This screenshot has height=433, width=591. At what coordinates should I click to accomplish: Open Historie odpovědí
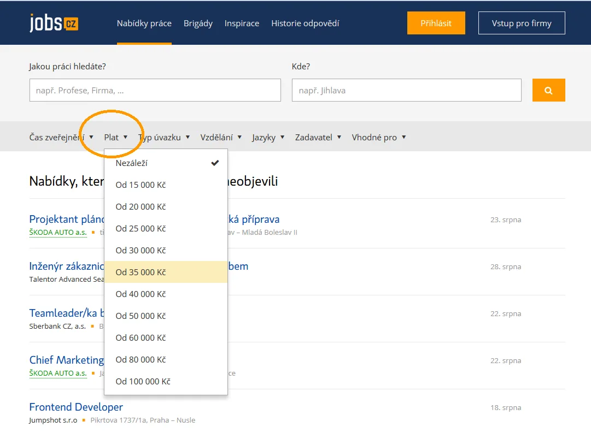coord(305,23)
